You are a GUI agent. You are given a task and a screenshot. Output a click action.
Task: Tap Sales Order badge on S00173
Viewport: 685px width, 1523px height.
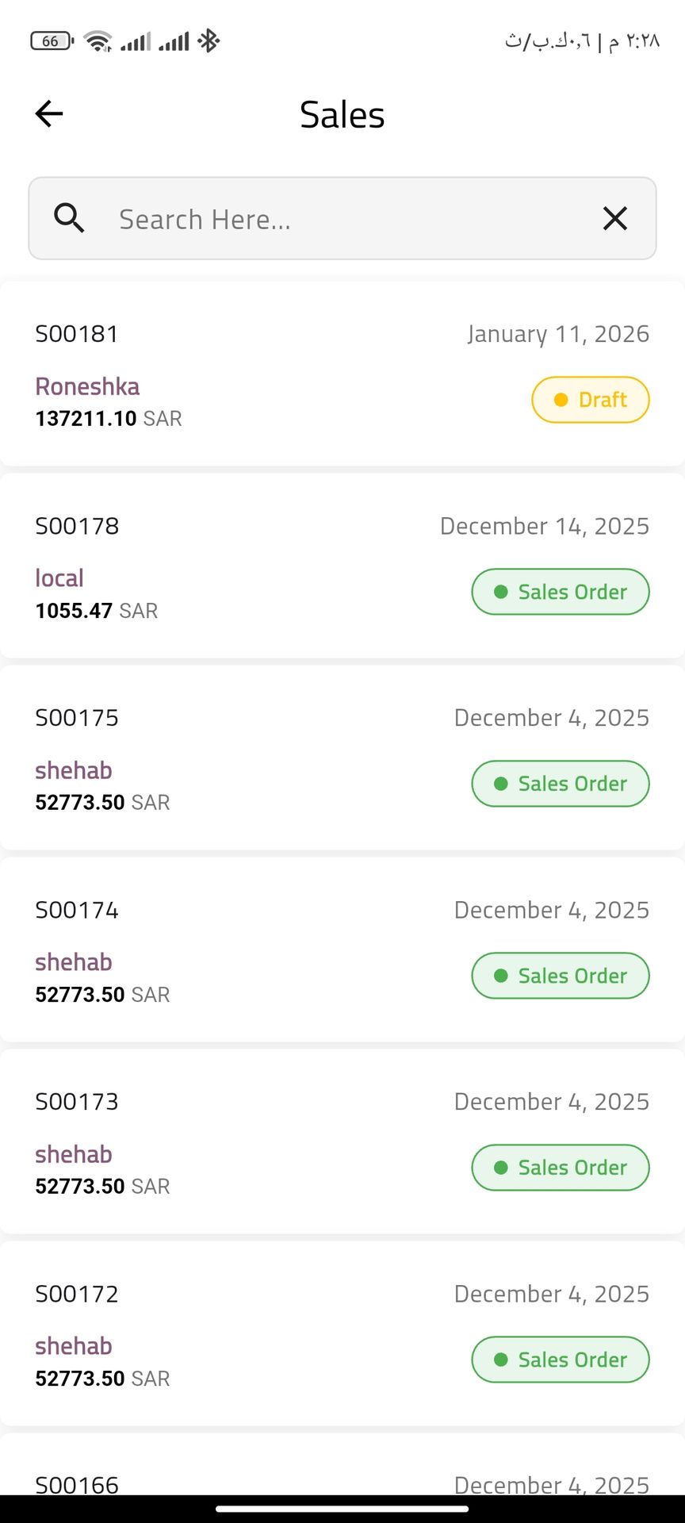561,1168
